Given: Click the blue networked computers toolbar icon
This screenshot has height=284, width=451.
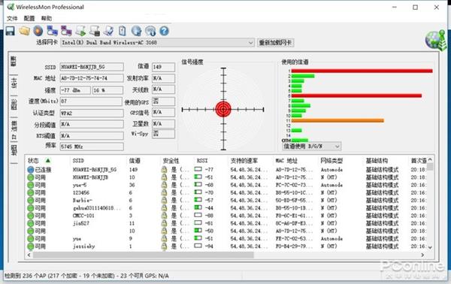Looking at the screenshot, I should [x=52, y=31].
